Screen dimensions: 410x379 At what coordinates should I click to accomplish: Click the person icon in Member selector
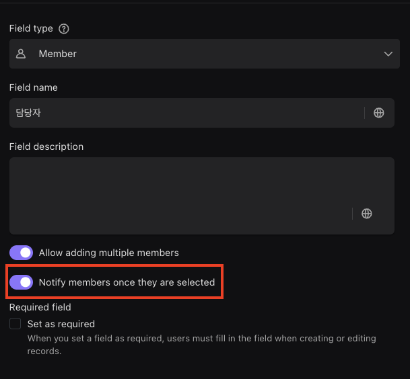click(x=21, y=54)
